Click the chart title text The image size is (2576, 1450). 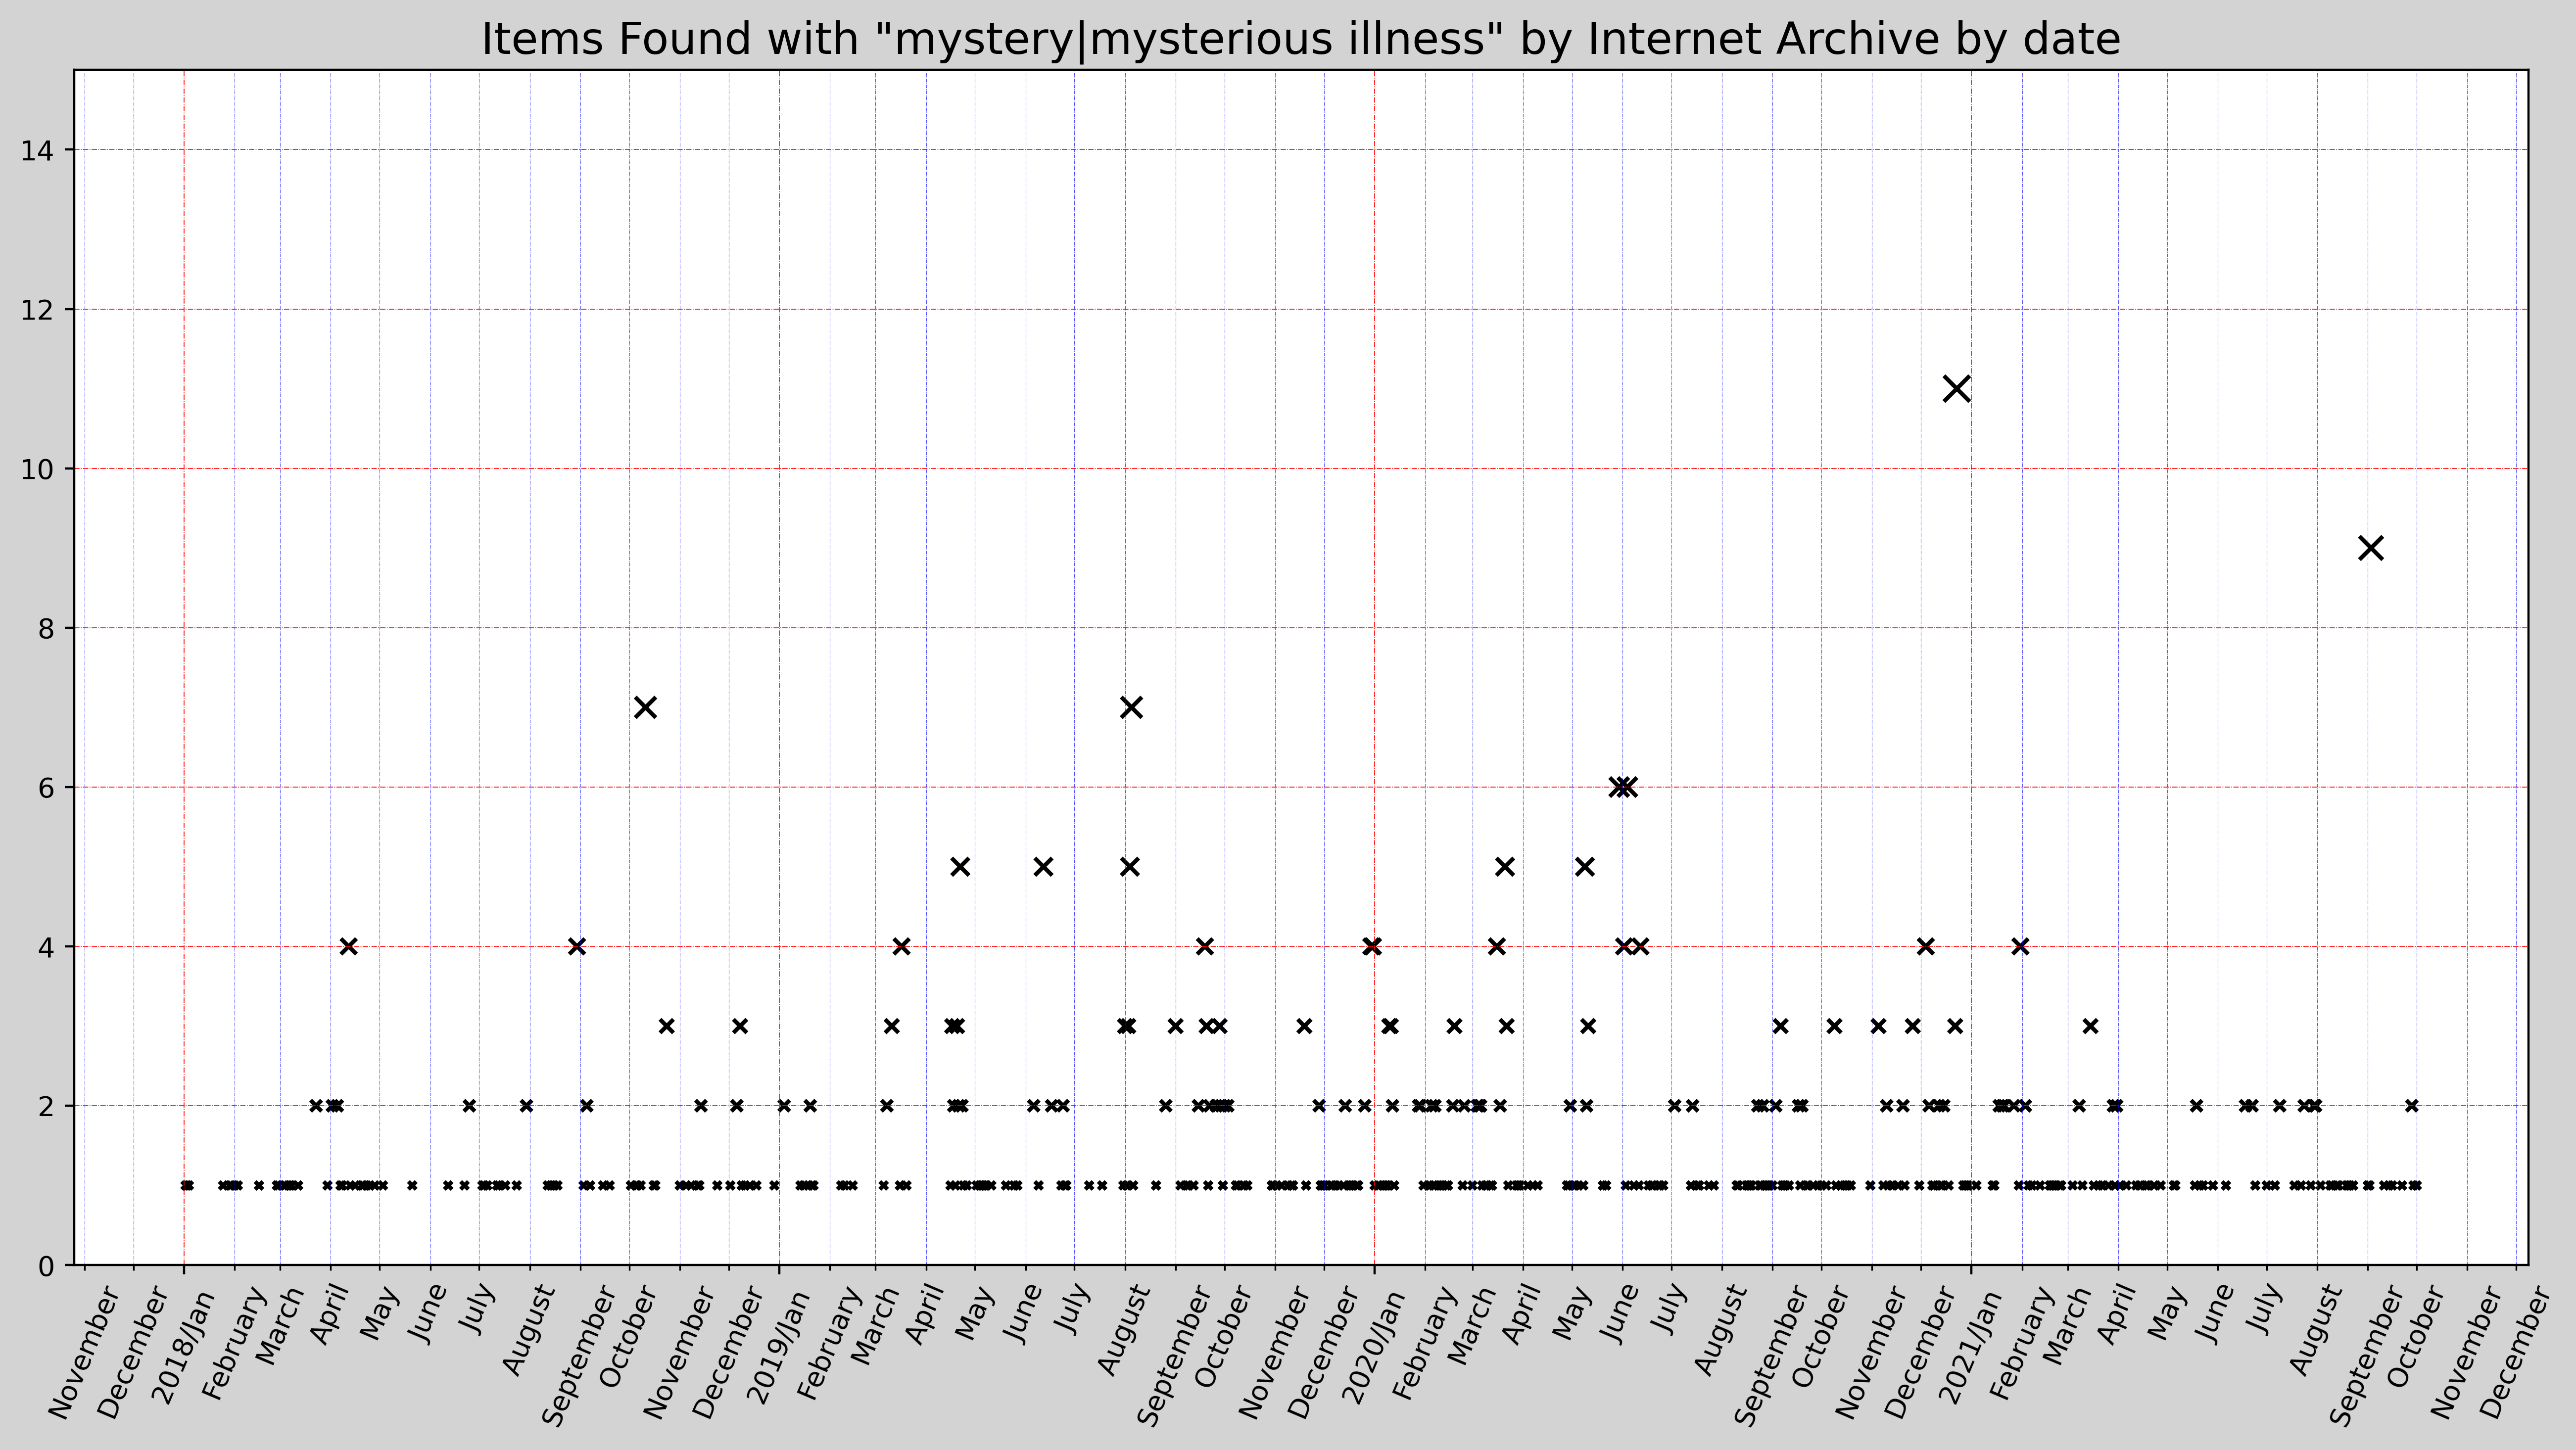pos(1300,40)
